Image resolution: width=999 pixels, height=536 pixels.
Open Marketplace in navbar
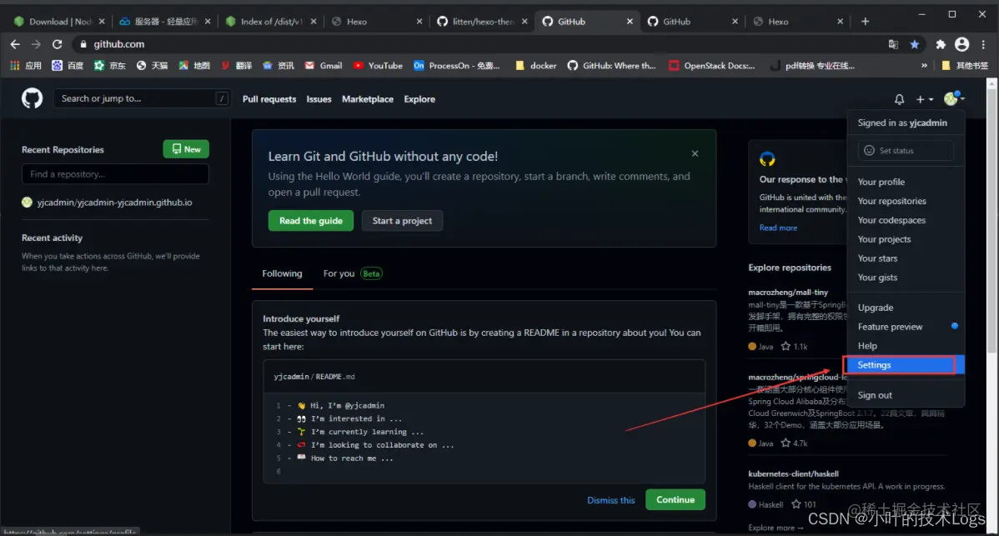click(x=368, y=99)
